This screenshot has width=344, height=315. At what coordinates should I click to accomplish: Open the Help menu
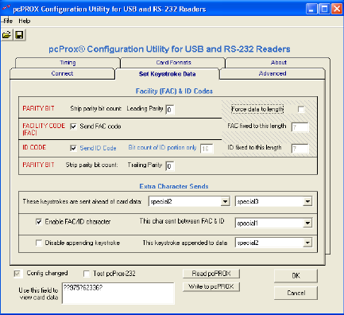25,21
